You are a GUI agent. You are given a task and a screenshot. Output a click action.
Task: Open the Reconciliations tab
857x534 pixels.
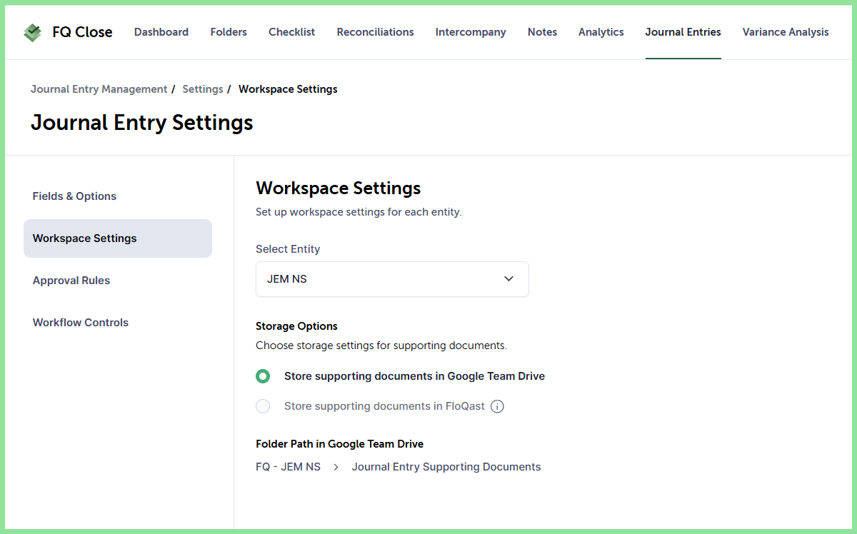coord(376,32)
